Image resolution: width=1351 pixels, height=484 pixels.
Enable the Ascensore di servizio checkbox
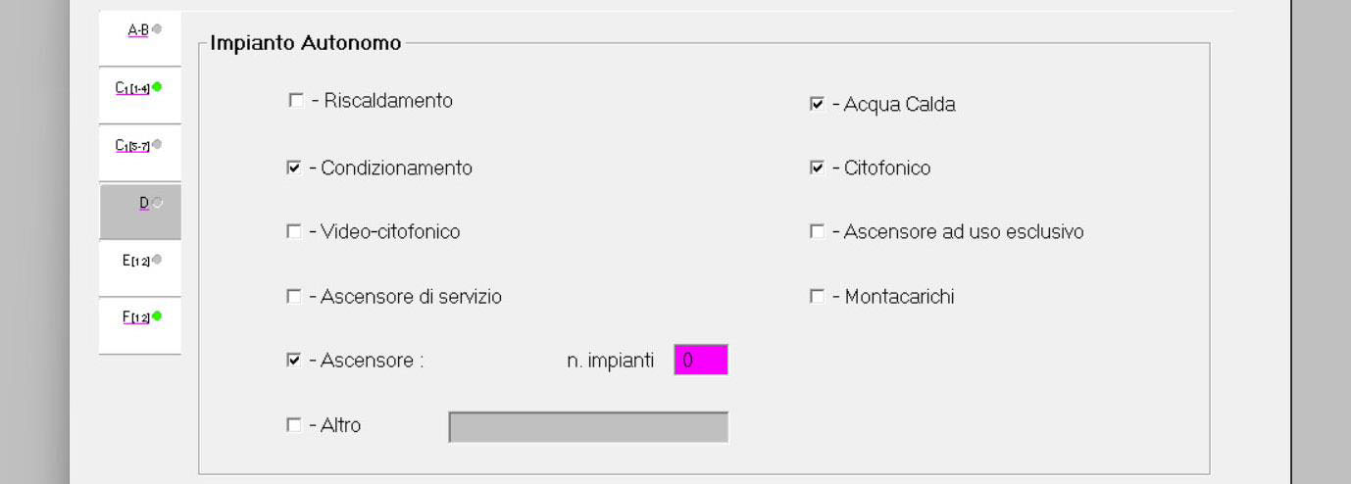pyautogui.click(x=293, y=296)
